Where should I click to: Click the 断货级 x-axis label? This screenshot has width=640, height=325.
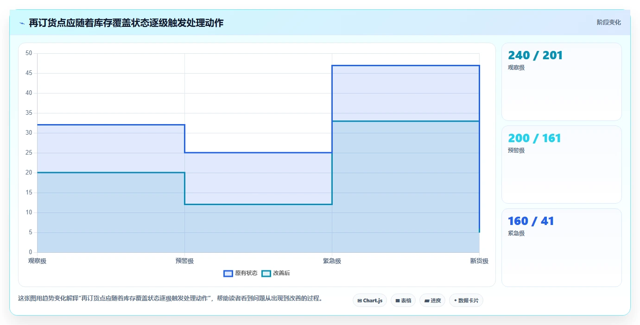pos(479,261)
